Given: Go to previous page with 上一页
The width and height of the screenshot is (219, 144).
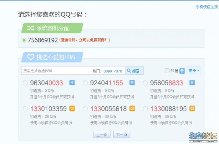Looking at the screenshot, I should tap(102, 135).
